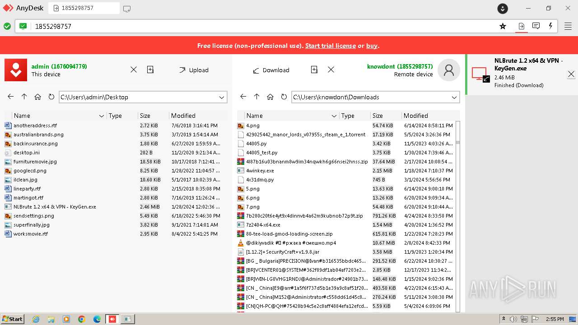Open Internet Explorer from taskbar
This screenshot has height=325, width=578.
36,319
